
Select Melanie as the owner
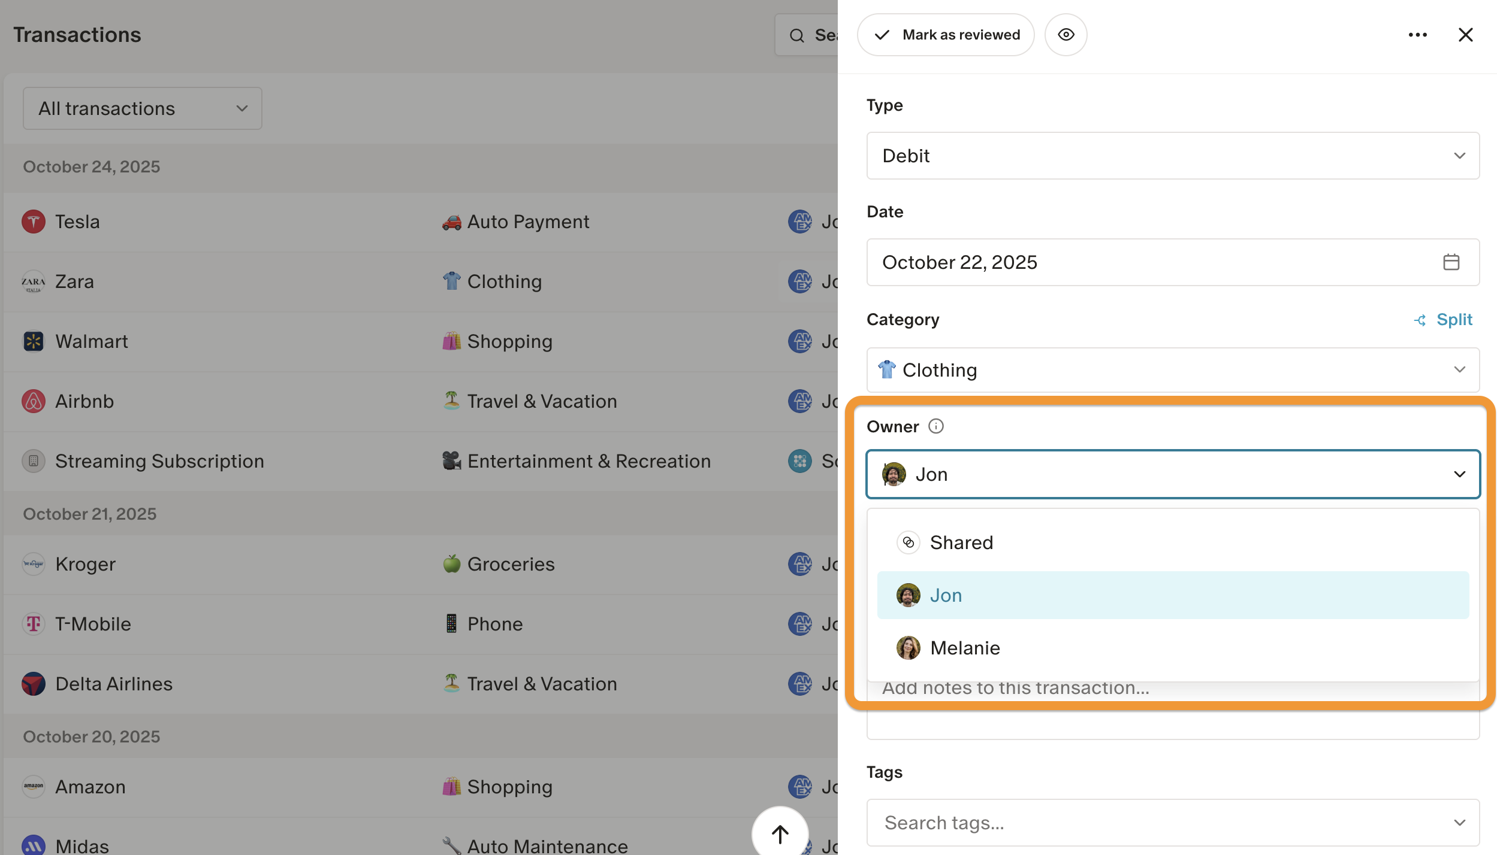[964, 648]
